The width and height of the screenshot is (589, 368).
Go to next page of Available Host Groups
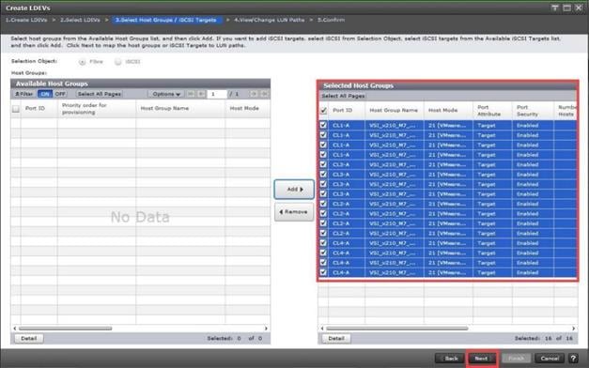[254, 94]
